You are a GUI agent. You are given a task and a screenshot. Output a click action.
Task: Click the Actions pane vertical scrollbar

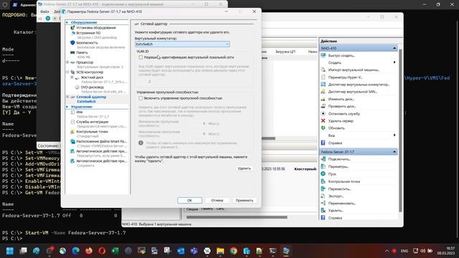click(400, 130)
